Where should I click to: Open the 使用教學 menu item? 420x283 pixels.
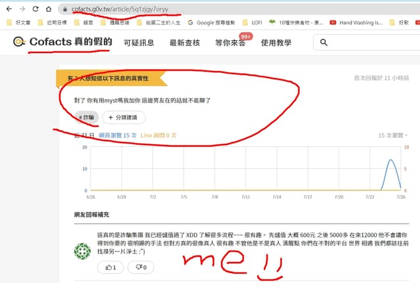pos(276,43)
